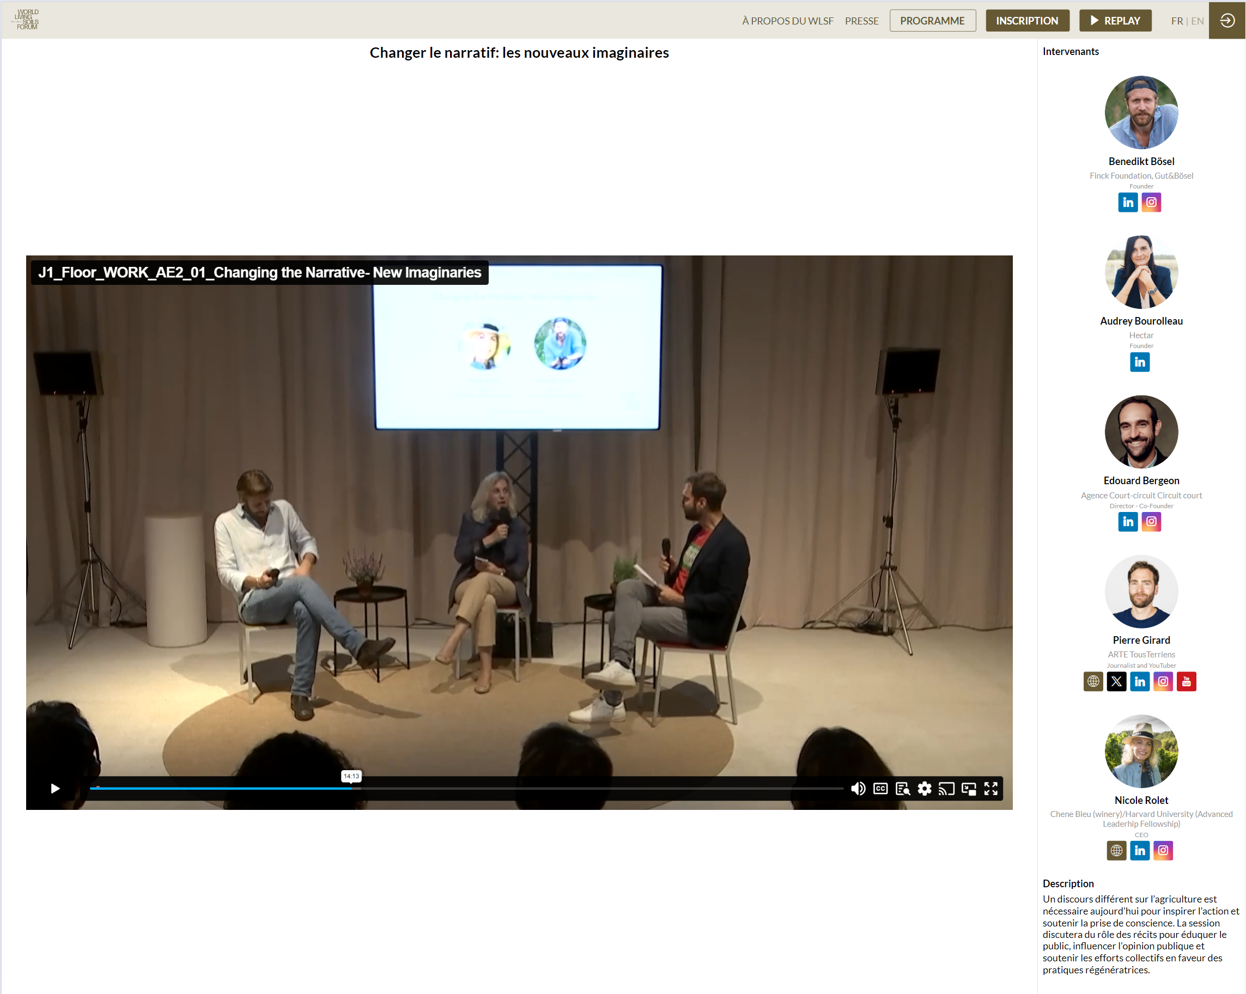Viewport: 1246px width, 994px height.
Task: Click the name Pierre Girard
Action: 1141,641
